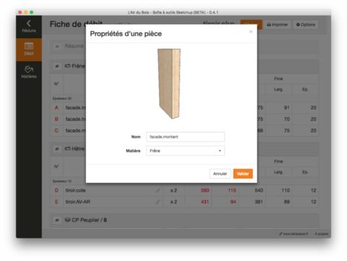Open the Matière dropdown showing Frêne
The image size is (347, 261).
(x=185, y=150)
